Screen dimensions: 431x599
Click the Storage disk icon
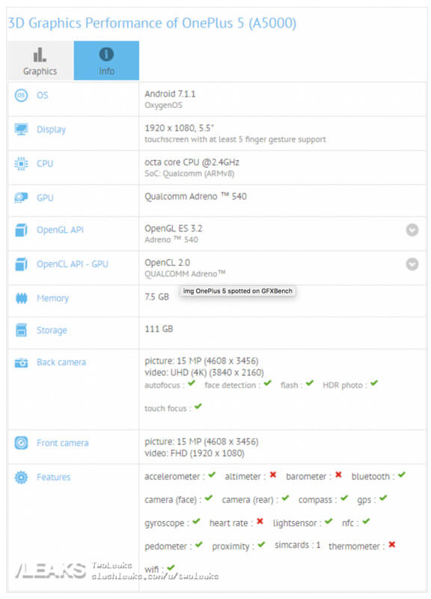(21, 330)
